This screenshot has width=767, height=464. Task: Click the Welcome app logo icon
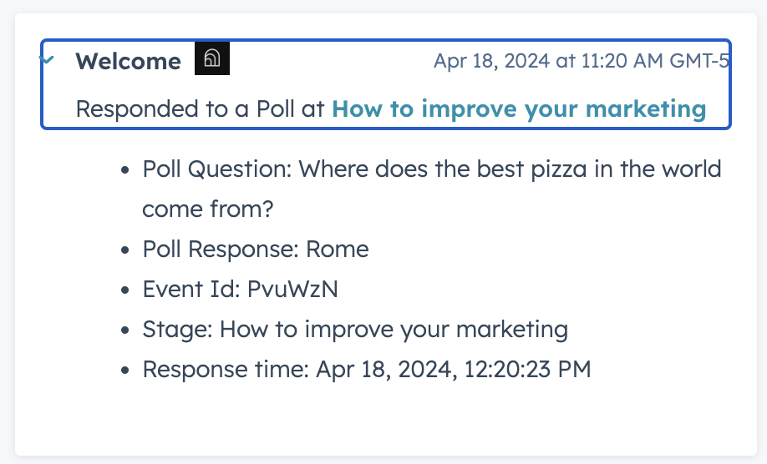212,58
